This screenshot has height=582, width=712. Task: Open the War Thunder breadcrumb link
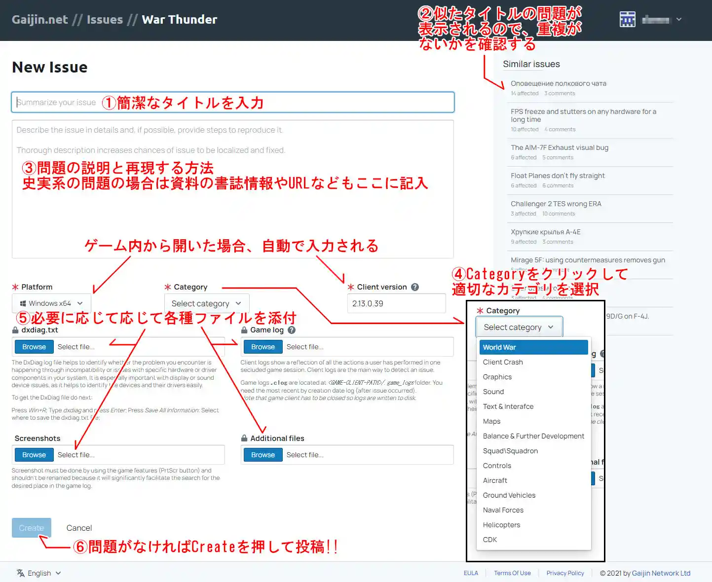pos(180,20)
